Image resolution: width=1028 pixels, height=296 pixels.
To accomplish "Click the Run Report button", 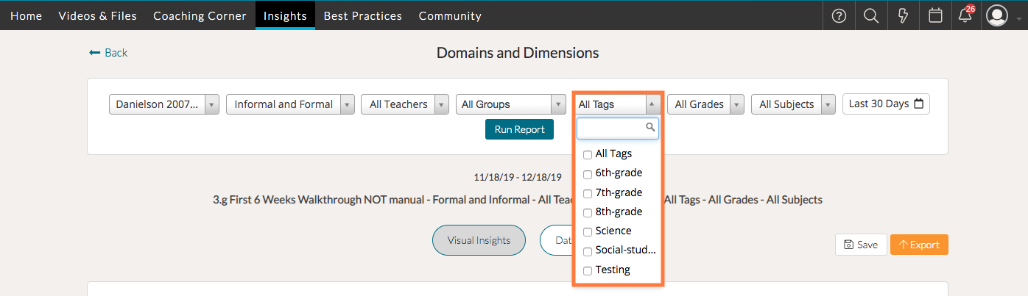I will (519, 129).
